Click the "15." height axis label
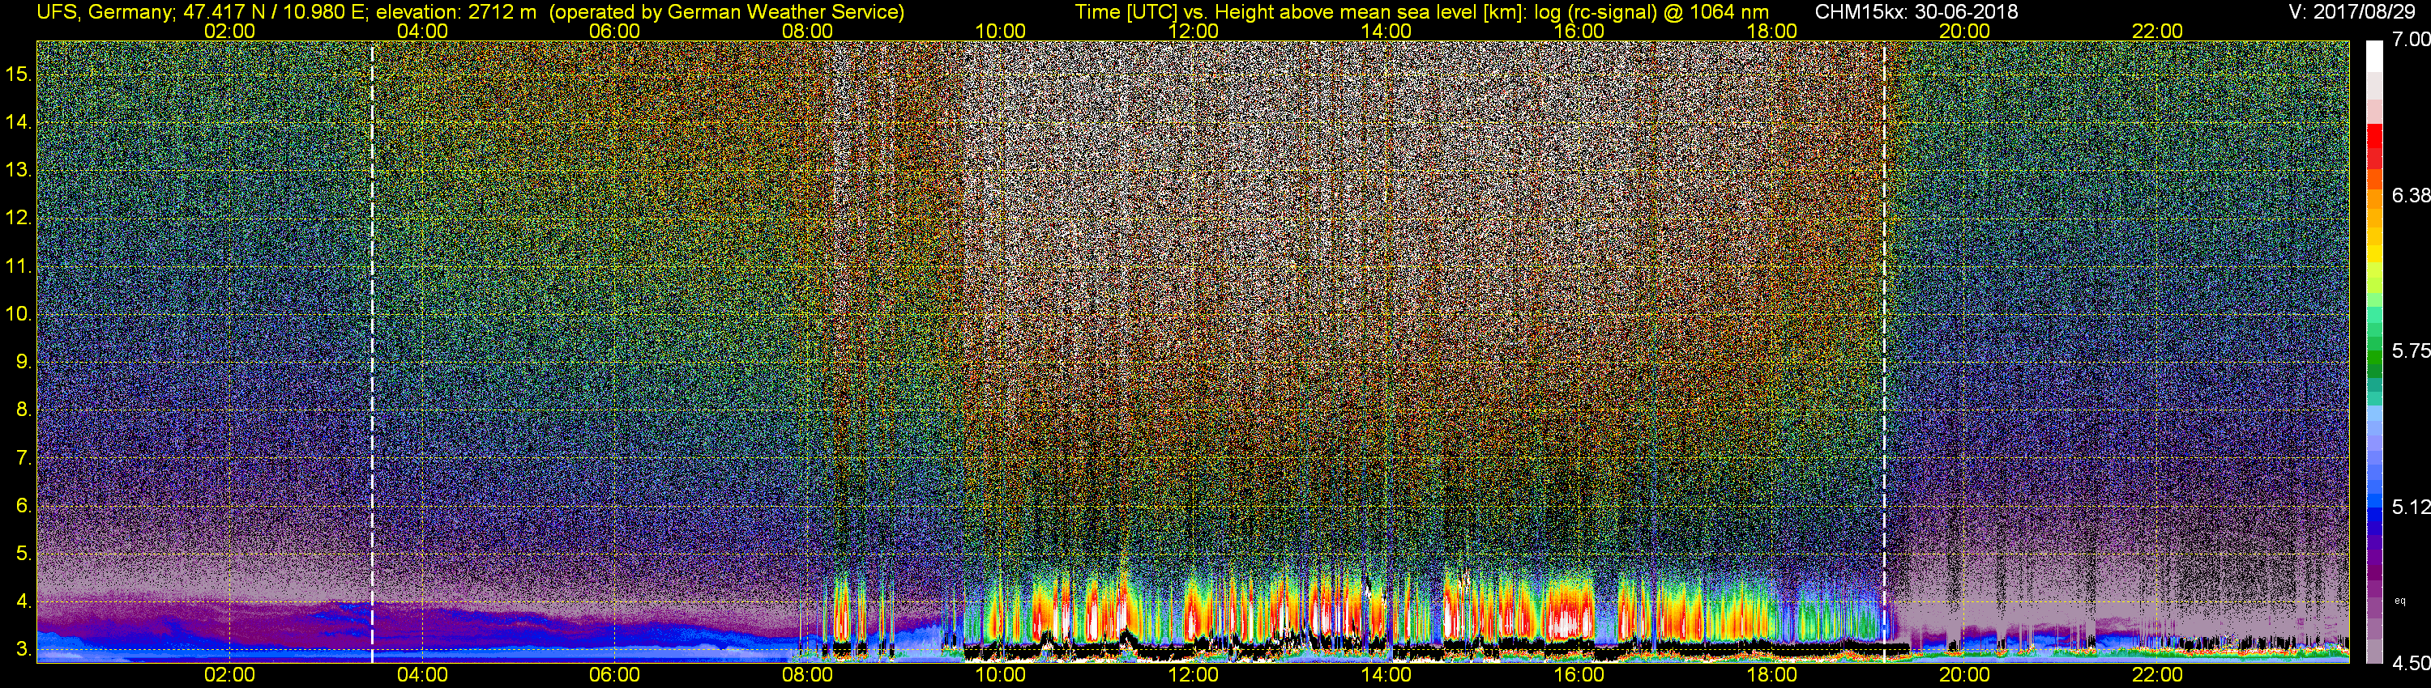Image resolution: width=2431 pixels, height=688 pixels. [19, 74]
